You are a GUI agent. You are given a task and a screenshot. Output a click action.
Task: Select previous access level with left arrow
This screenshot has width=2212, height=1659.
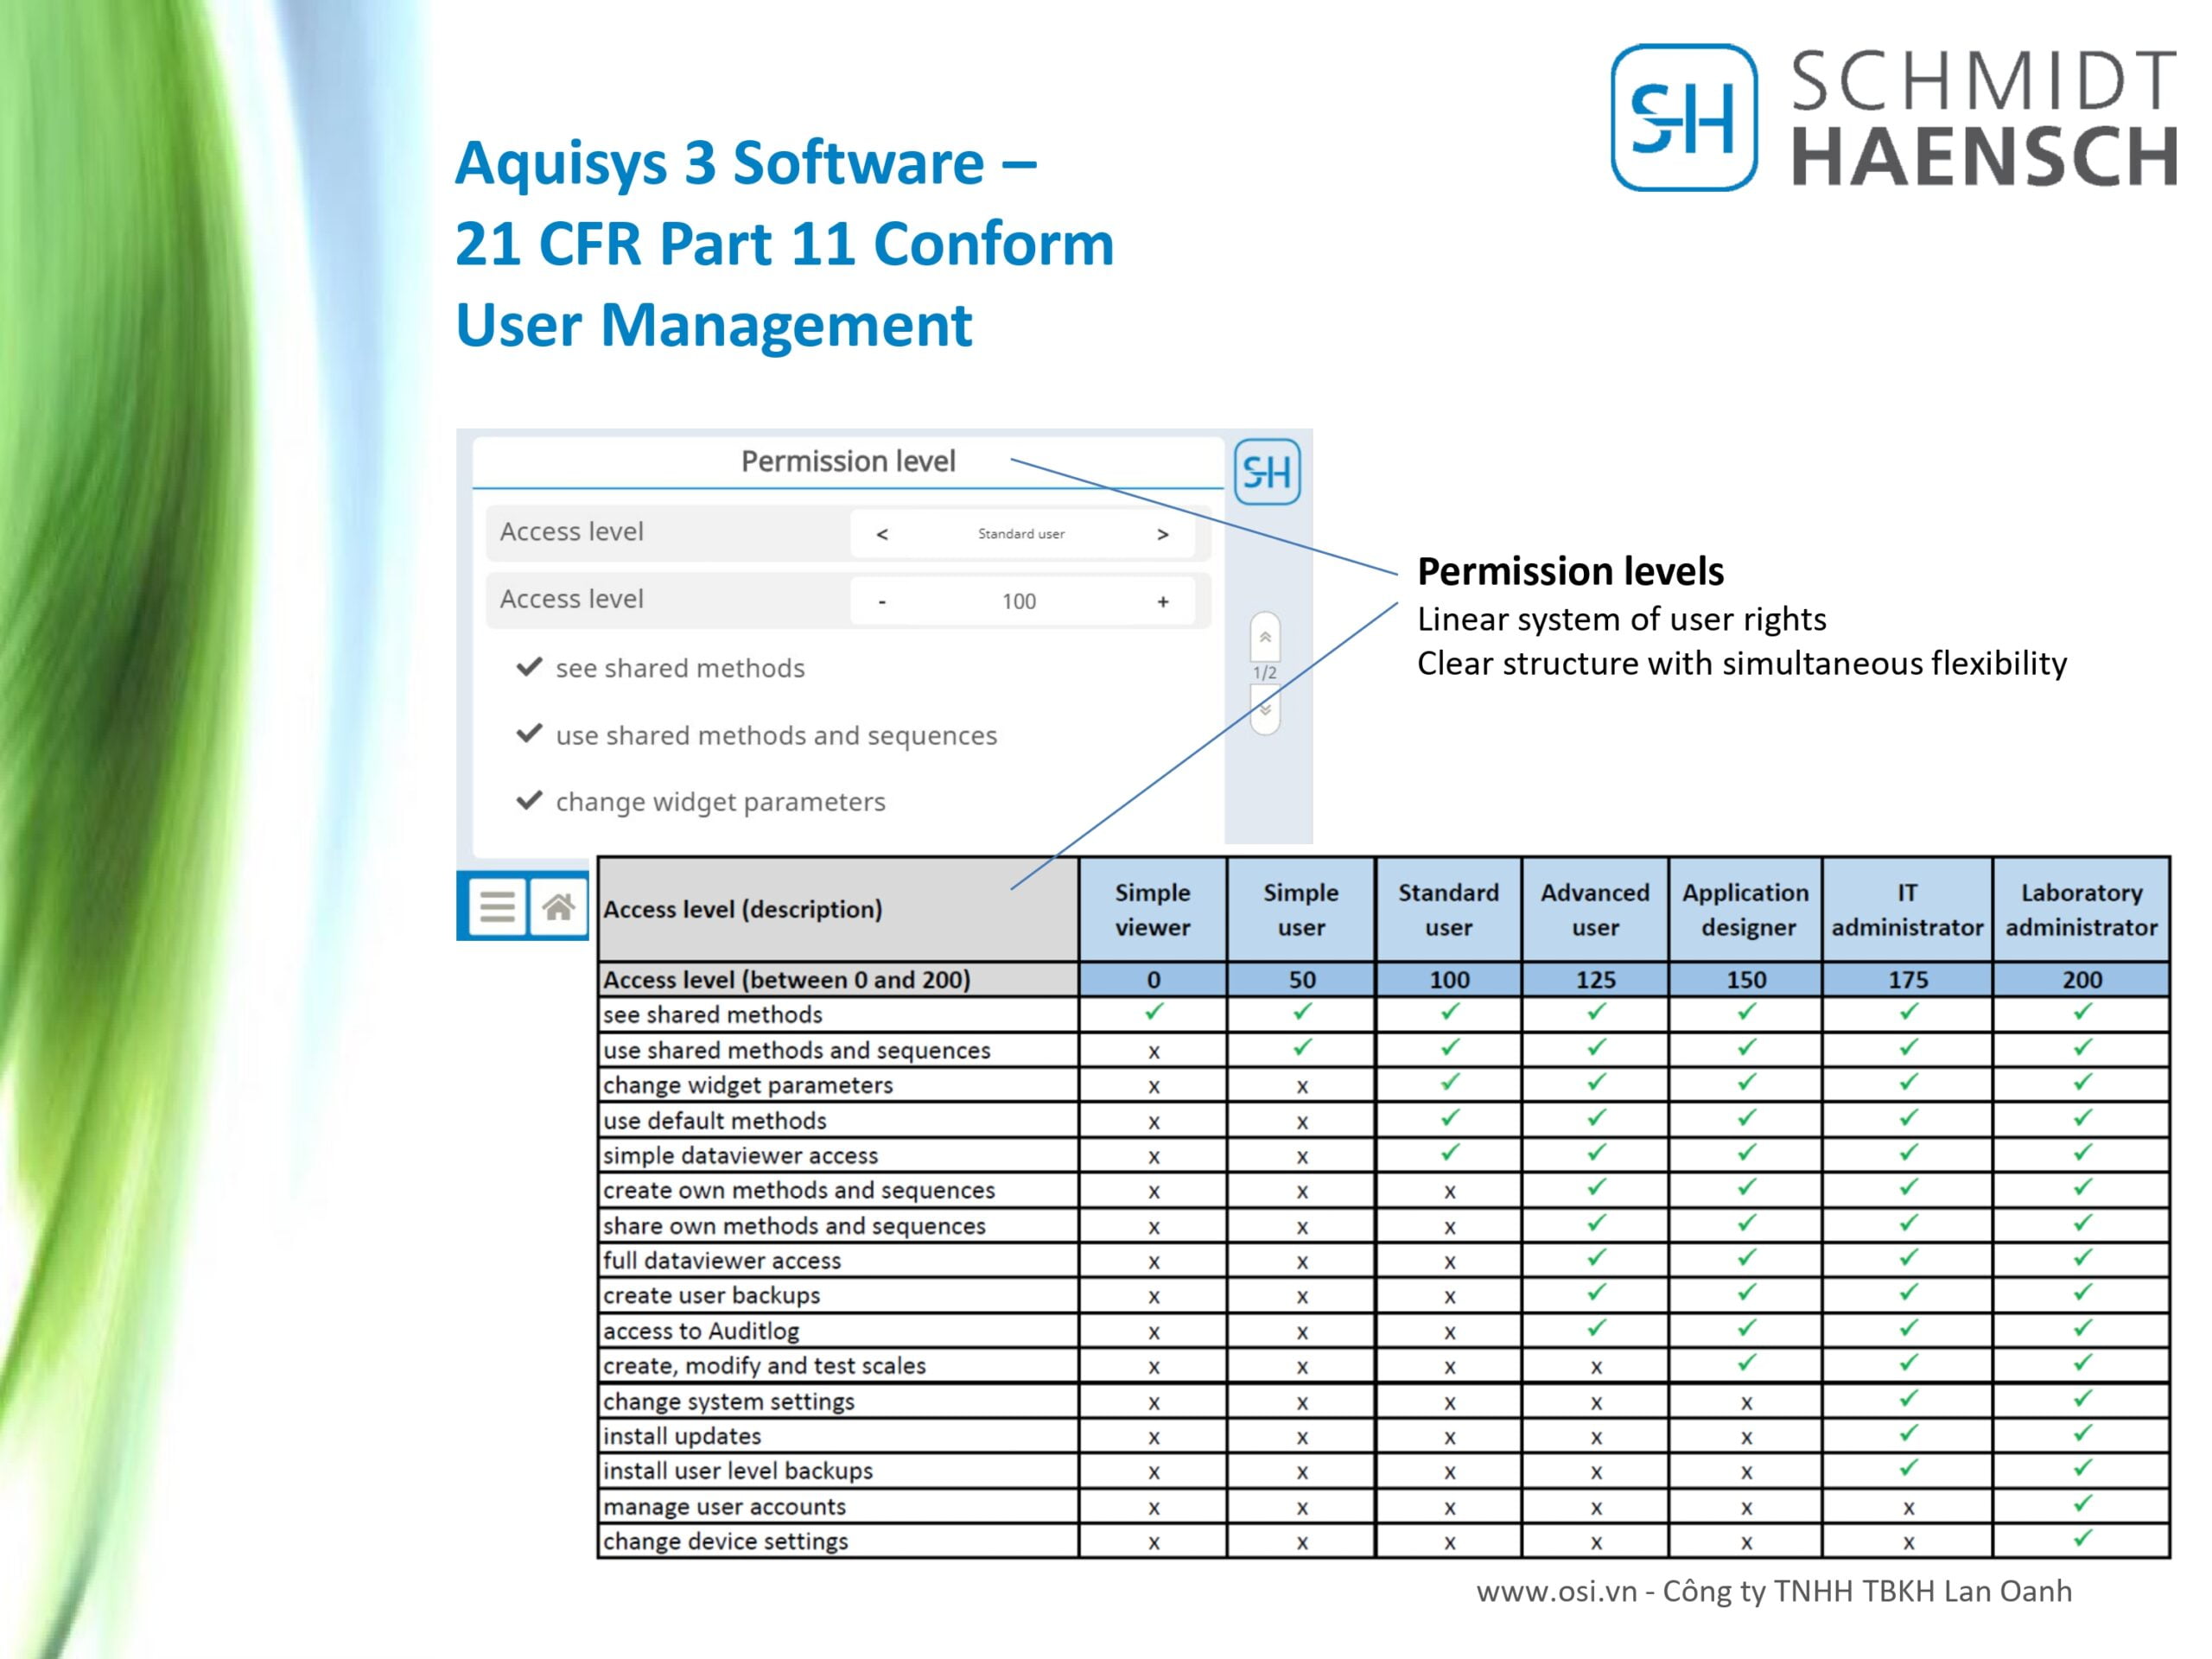coord(882,534)
